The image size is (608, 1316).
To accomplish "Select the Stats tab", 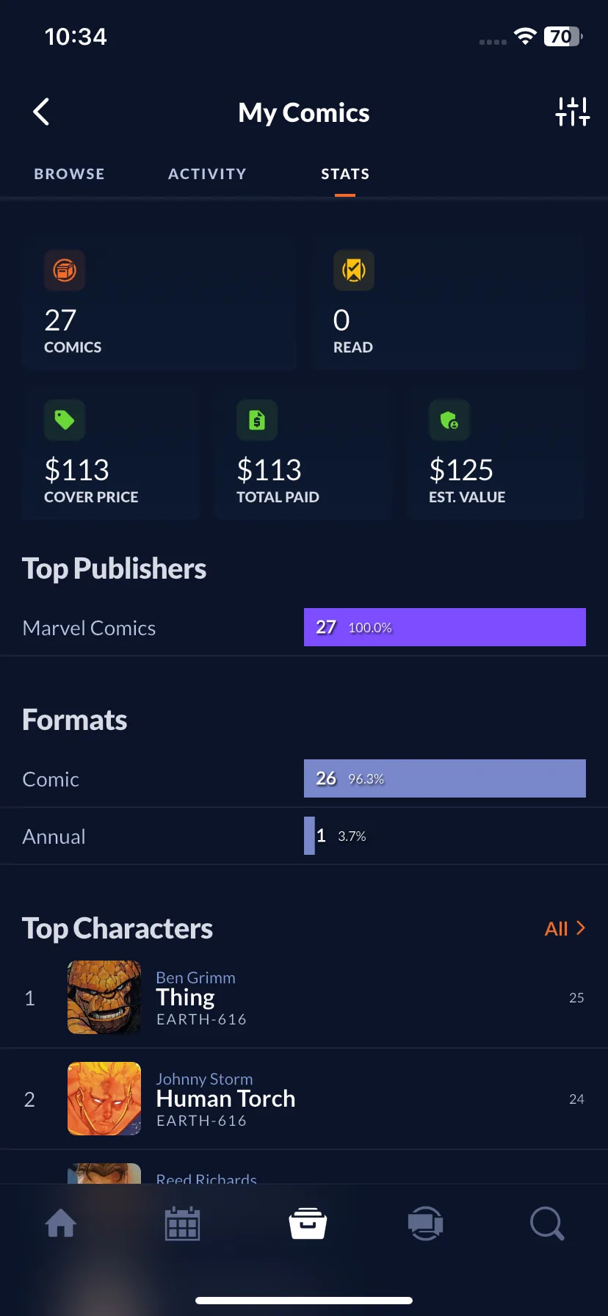I will [x=345, y=174].
